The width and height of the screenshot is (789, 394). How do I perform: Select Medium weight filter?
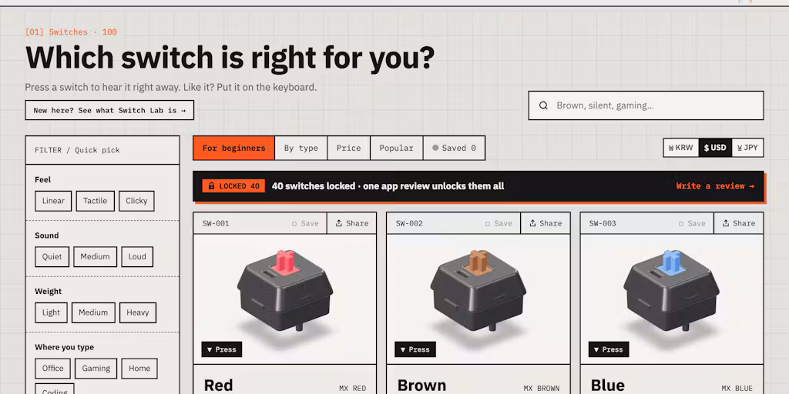[93, 312]
